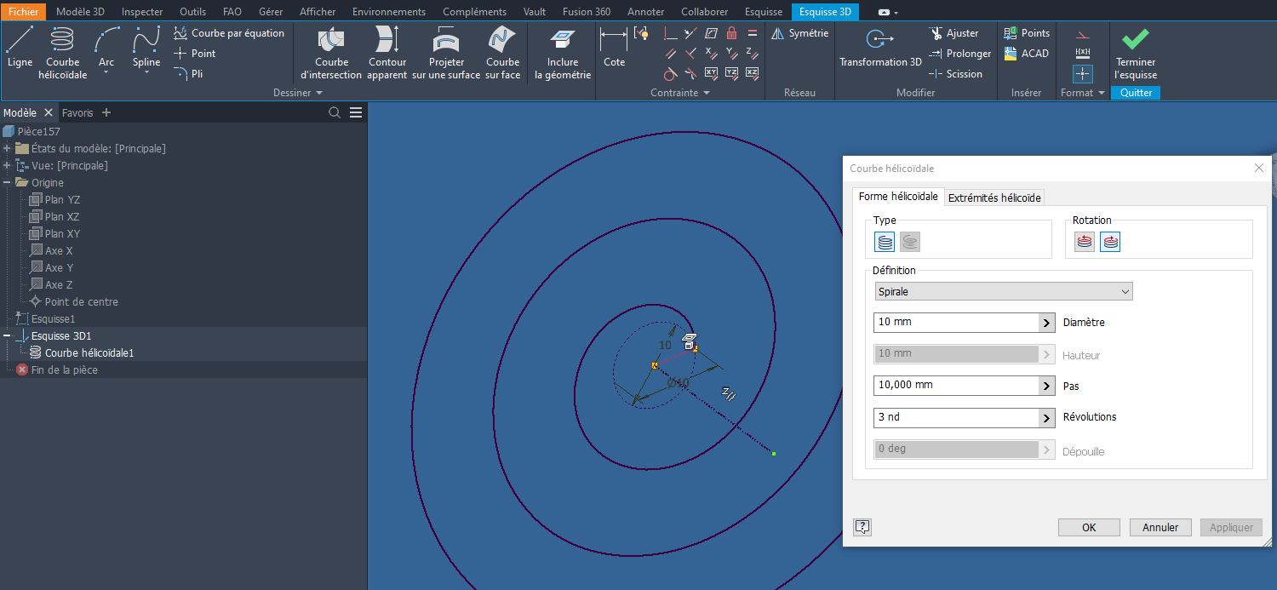Image resolution: width=1277 pixels, height=590 pixels.
Task: Select the first helix Type toggle
Action: (885, 243)
